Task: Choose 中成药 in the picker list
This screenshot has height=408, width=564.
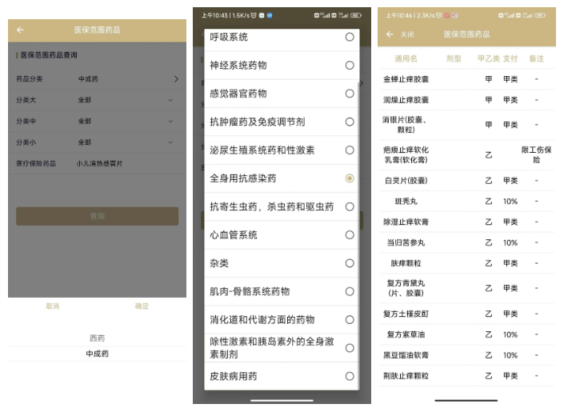Action: (97, 354)
